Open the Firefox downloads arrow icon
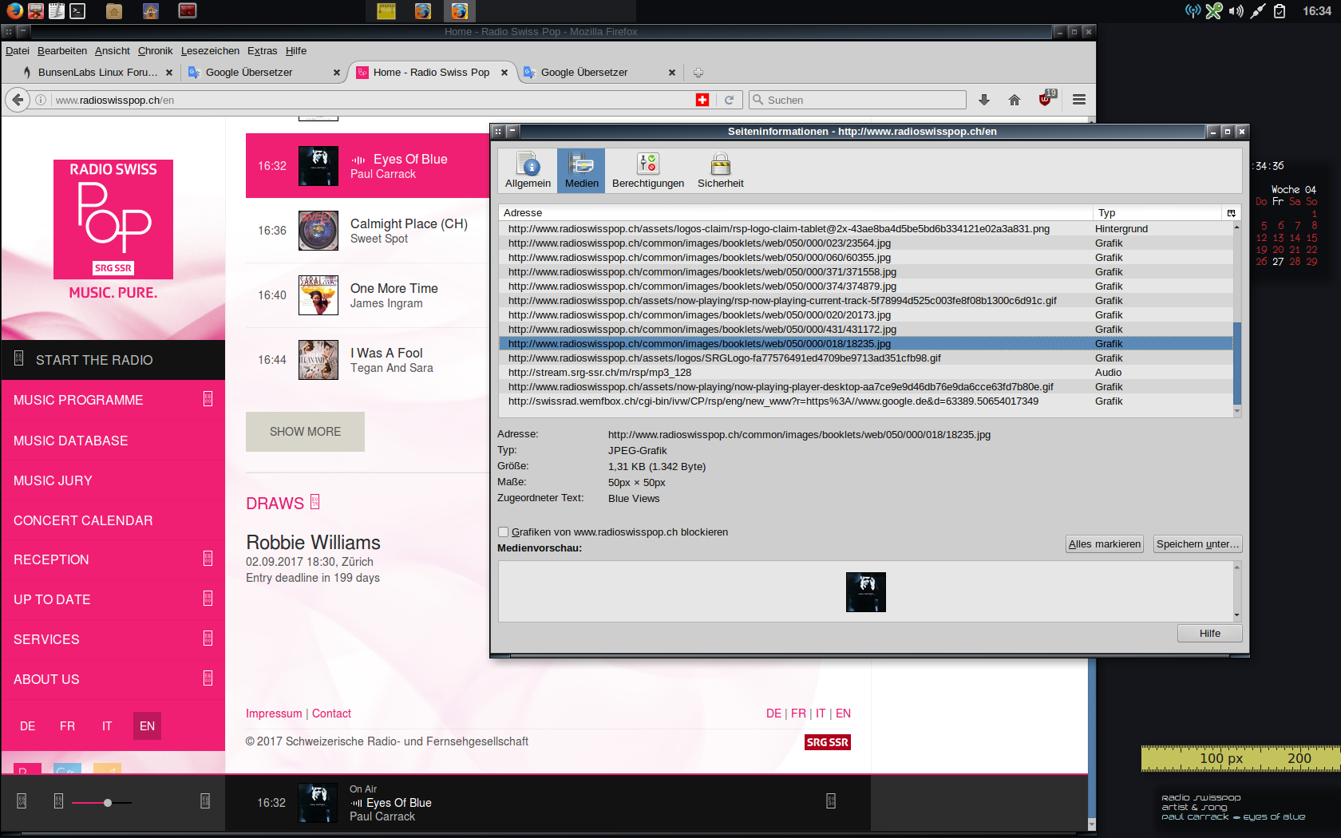The width and height of the screenshot is (1341, 838). click(x=984, y=100)
